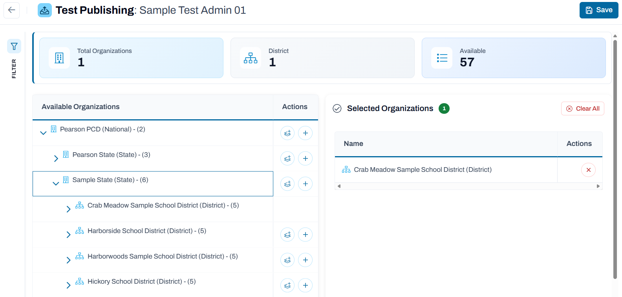The image size is (622, 297).
Task: Select Harborside School District (District) row
Action: [x=153, y=235]
